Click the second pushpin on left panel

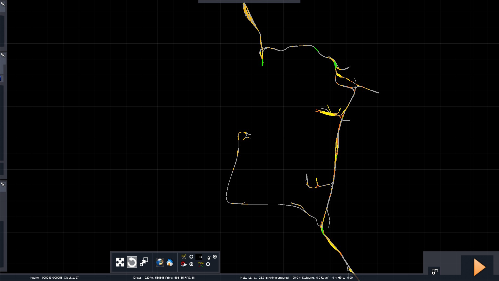coord(3,55)
